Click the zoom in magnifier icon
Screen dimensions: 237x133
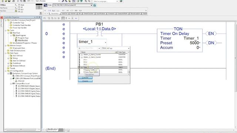pyautogui.click(x=86, y=1)
